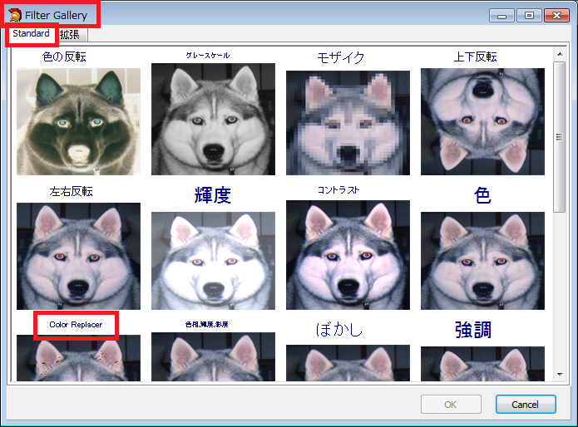The image size is (578, 427).
Task: Click the 強調 label text
Action: click(x=473, y=330)
